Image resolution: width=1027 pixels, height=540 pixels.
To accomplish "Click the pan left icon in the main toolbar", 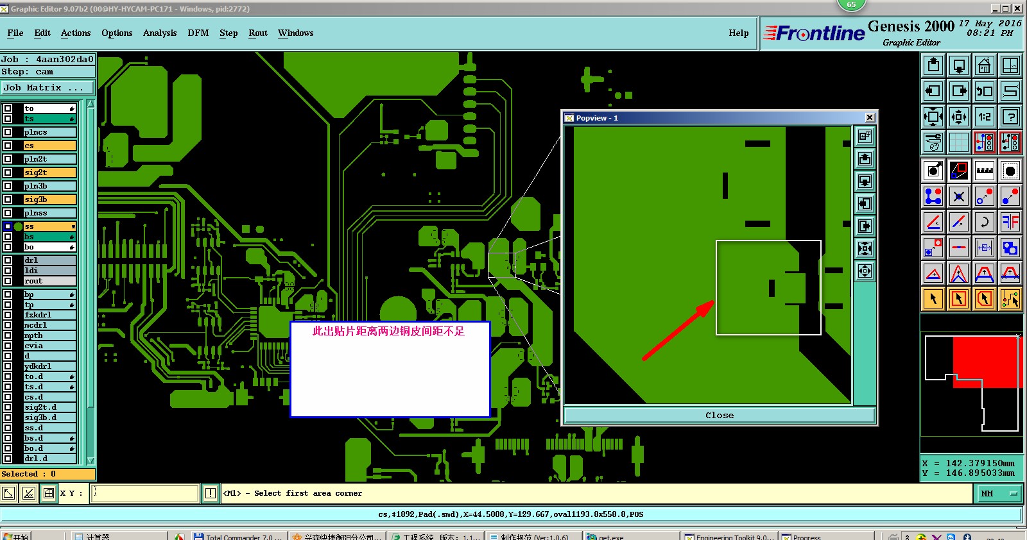I will pyautogui.click(x=933, y=91).
